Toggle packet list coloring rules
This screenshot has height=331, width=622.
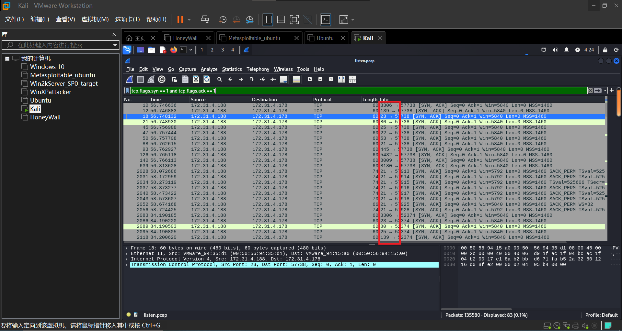[x=297, y=79]
